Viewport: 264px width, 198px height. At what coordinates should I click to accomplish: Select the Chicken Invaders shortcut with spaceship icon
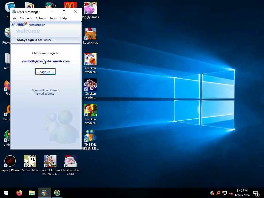coord(90,89)
